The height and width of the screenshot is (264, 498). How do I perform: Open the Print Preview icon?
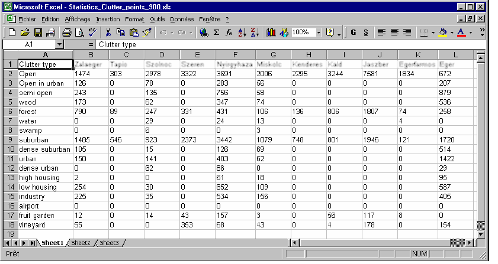point(79,32)
